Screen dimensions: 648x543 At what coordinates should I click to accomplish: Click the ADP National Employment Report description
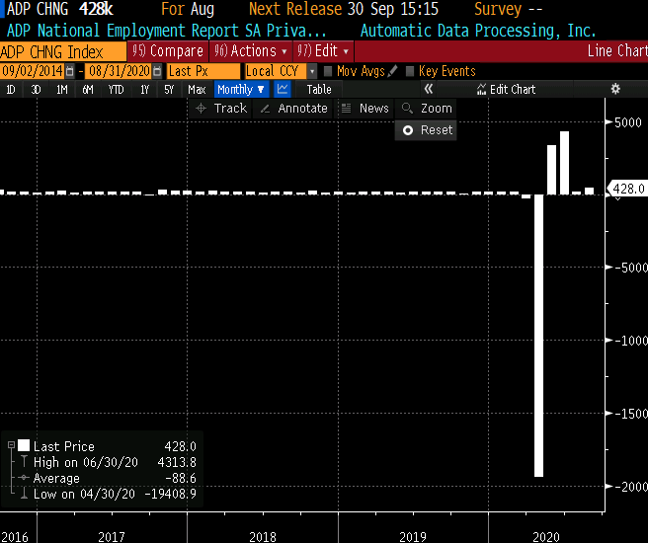coord(166,31)
